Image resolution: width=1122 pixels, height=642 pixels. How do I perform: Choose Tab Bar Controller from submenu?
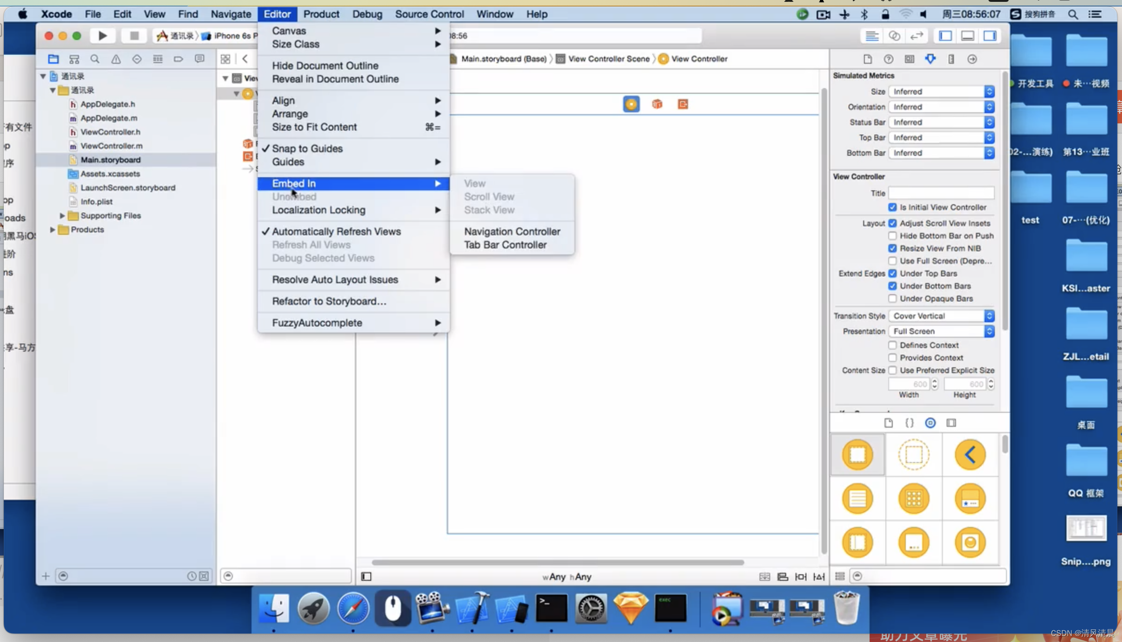(x=512, y=244)
